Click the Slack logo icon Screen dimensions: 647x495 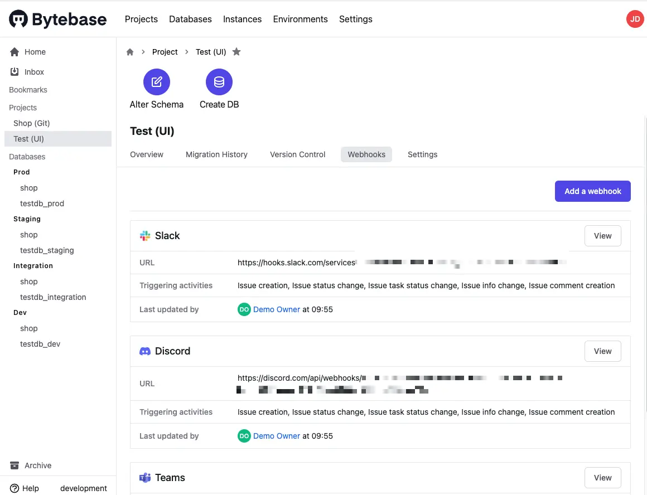pos(145,236)
